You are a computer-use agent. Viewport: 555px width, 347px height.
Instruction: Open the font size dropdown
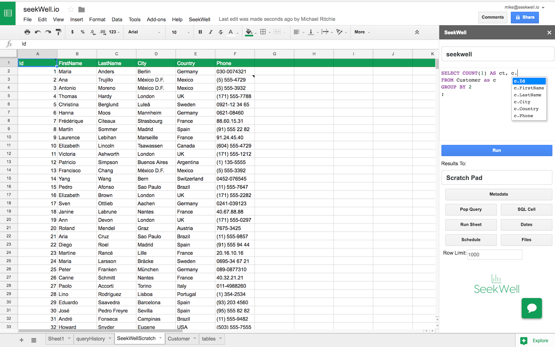click(x=180, y=32)
